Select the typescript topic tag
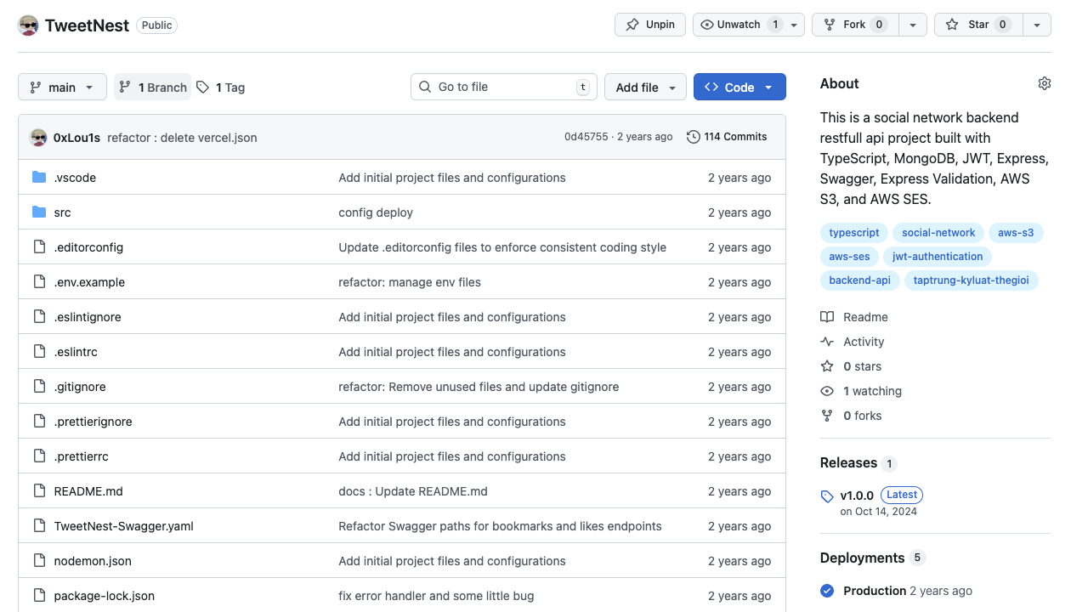This screenshot has height=612, width=1088. tap(854, 233)
